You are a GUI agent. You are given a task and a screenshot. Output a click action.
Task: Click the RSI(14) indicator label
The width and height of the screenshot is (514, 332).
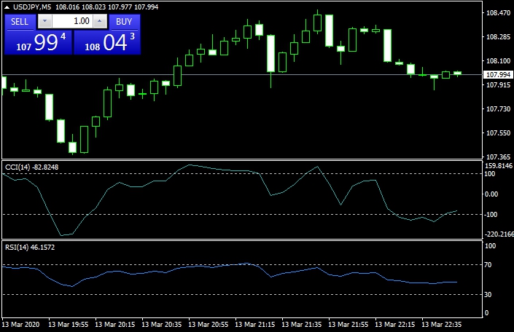coord(30,247)
